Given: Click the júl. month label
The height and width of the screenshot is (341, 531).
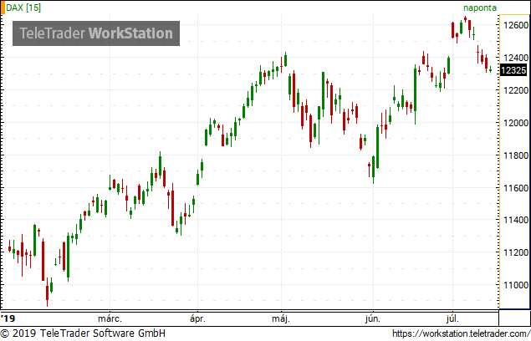Looking at the screenshot, I should click(x=452, y=318).
